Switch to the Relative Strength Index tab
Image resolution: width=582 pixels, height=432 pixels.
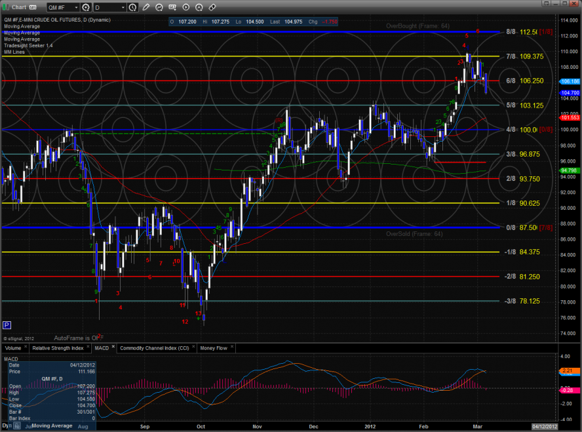pos(58,348)
